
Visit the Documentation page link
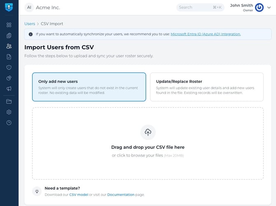click(x=121, y=194)
